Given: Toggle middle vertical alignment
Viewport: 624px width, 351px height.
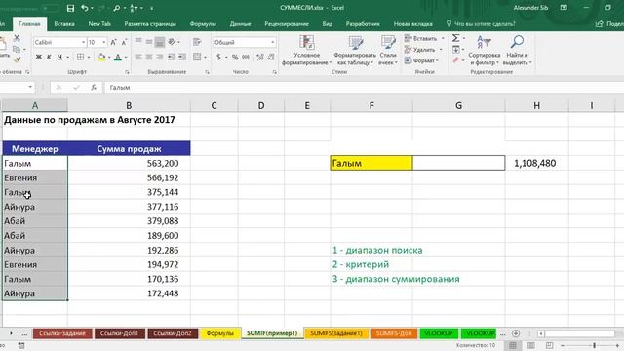Looking at the screenshot, I should (149, 42).
